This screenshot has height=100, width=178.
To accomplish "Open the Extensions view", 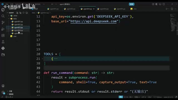I will pyautogui.click(x=3, y=36).
